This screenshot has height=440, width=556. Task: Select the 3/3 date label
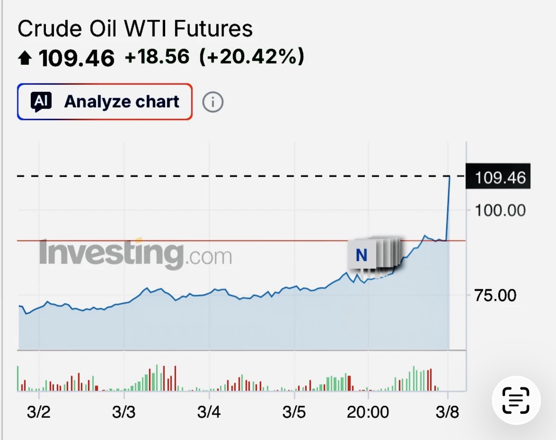tap(124, 412)
